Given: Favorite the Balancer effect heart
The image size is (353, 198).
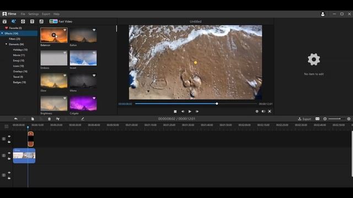Looking at the screenshot, I should (x=65, y=30).
